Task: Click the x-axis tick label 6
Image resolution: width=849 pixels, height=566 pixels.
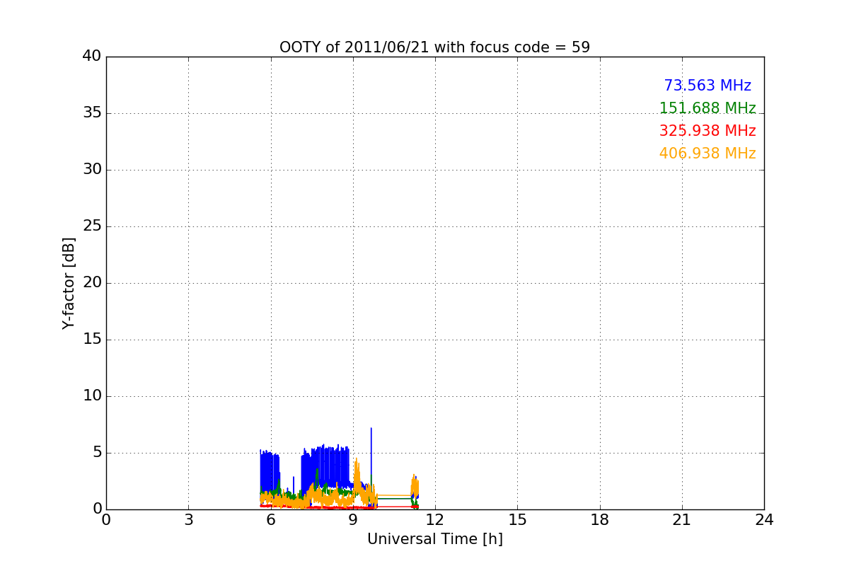Action: pyautogui.click(x=270, y=520)
